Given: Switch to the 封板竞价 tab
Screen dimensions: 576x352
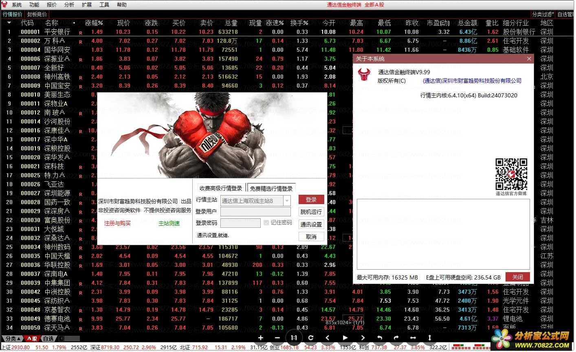Looking at the screenshot, I should [37, 14].
